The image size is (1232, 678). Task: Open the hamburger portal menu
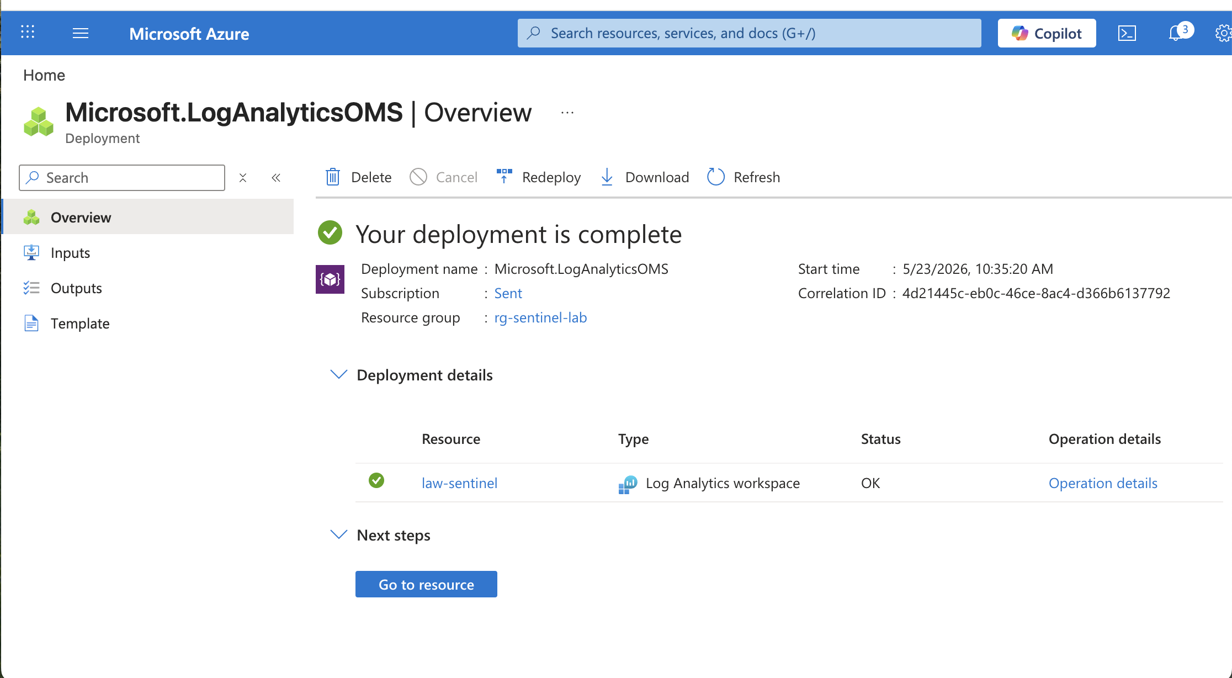[81, 33]
